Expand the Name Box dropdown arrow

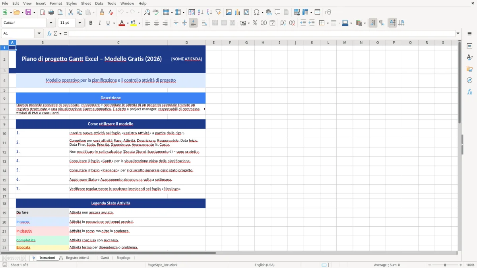(39, 33)
